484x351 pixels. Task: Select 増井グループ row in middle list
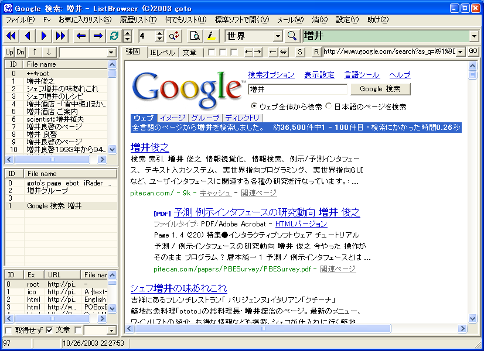pyautogui.click(x=61, y=191)
